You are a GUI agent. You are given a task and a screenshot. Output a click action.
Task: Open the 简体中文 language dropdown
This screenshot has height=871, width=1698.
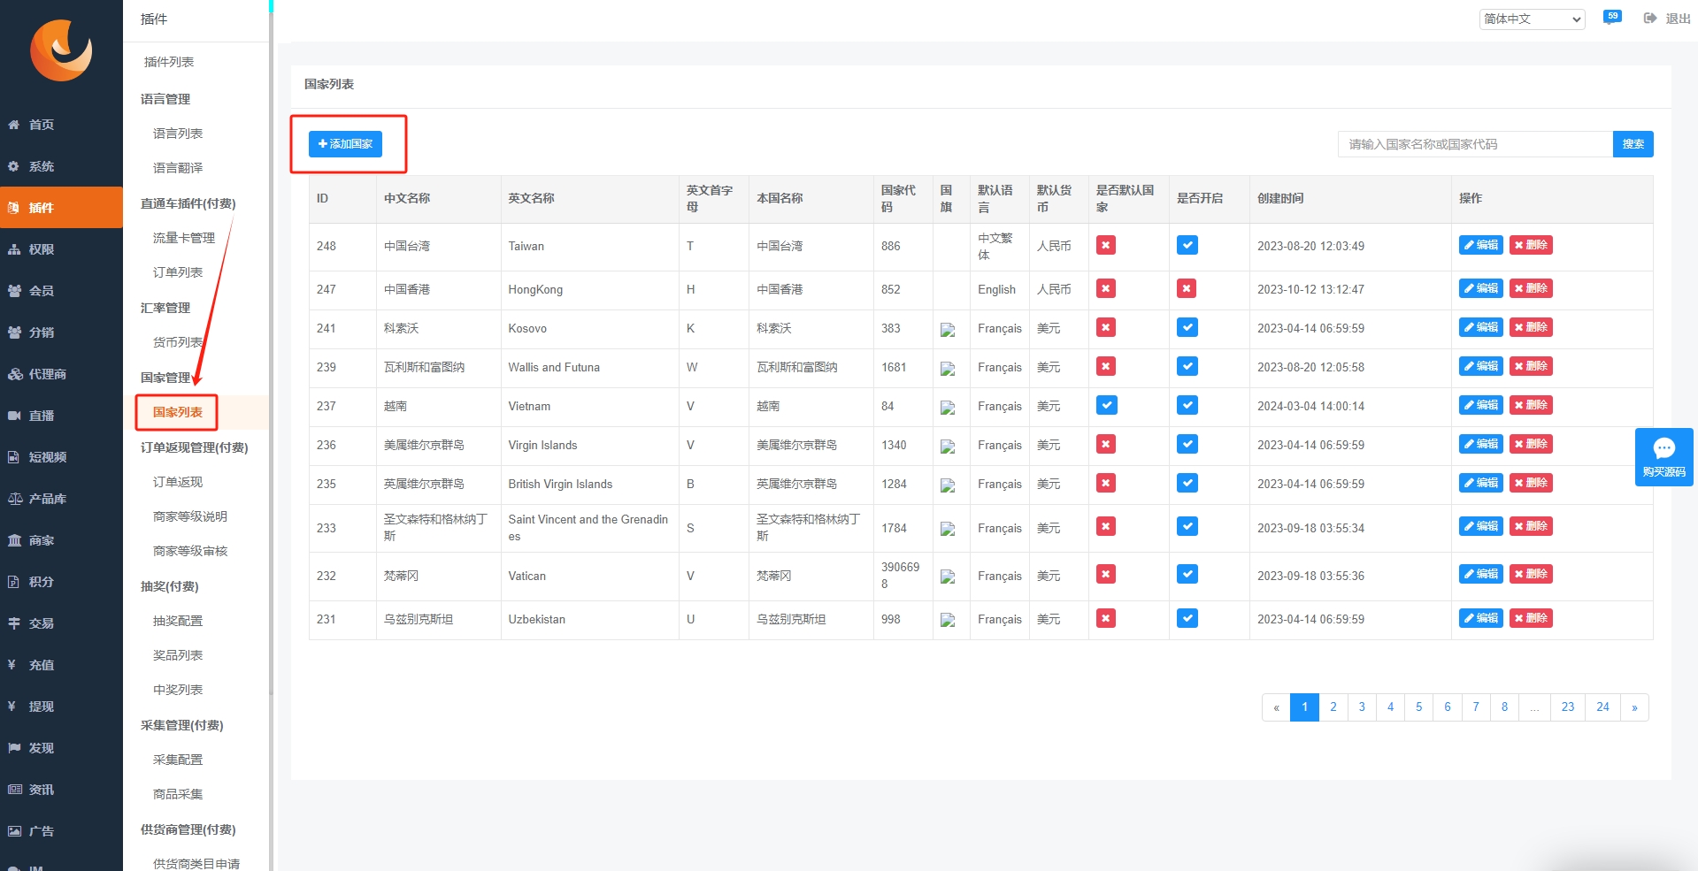point(1532,19)
